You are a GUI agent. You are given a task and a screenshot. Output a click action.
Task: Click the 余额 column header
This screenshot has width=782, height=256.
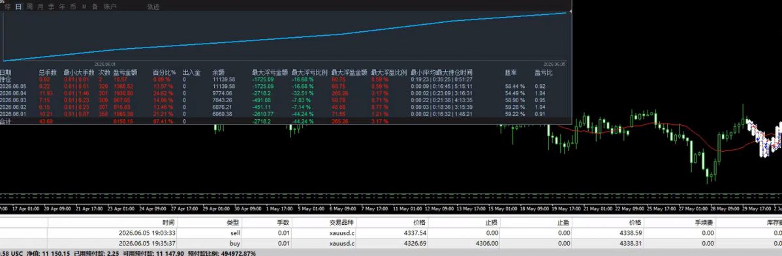219,73
